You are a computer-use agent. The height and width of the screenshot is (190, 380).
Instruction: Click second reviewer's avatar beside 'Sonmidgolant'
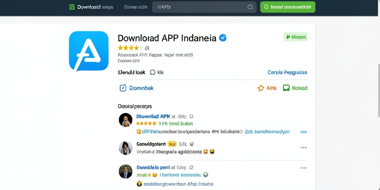[x=125, y=148]
